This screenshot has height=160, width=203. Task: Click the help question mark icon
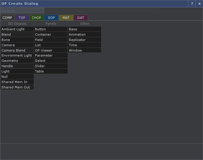click(192, 4)
